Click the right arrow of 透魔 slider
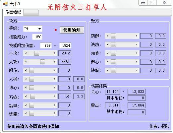 point(55,113)
